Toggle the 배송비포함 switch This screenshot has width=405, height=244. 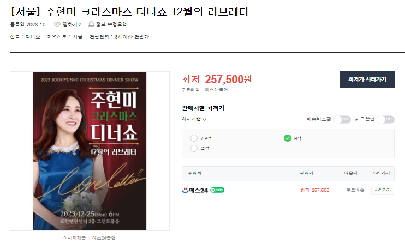coord(342,119)
